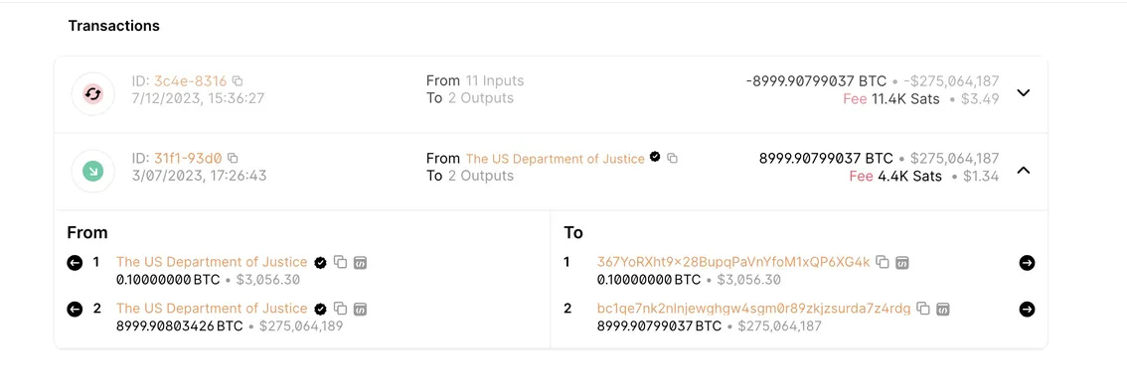Follow output 1 forward arrow
Screen dimensions: 1127x386
click(x=1027, y=263)
